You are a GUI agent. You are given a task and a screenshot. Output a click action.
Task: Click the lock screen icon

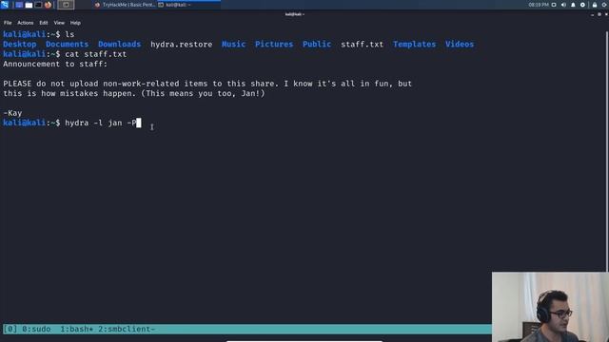click(x=595, y=5)
